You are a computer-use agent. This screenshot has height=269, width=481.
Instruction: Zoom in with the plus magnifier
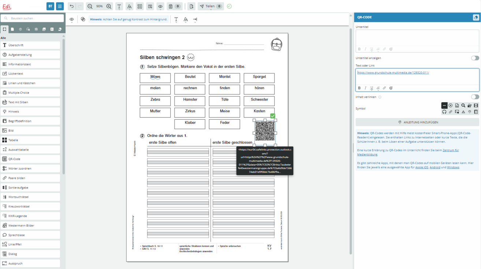109,6
